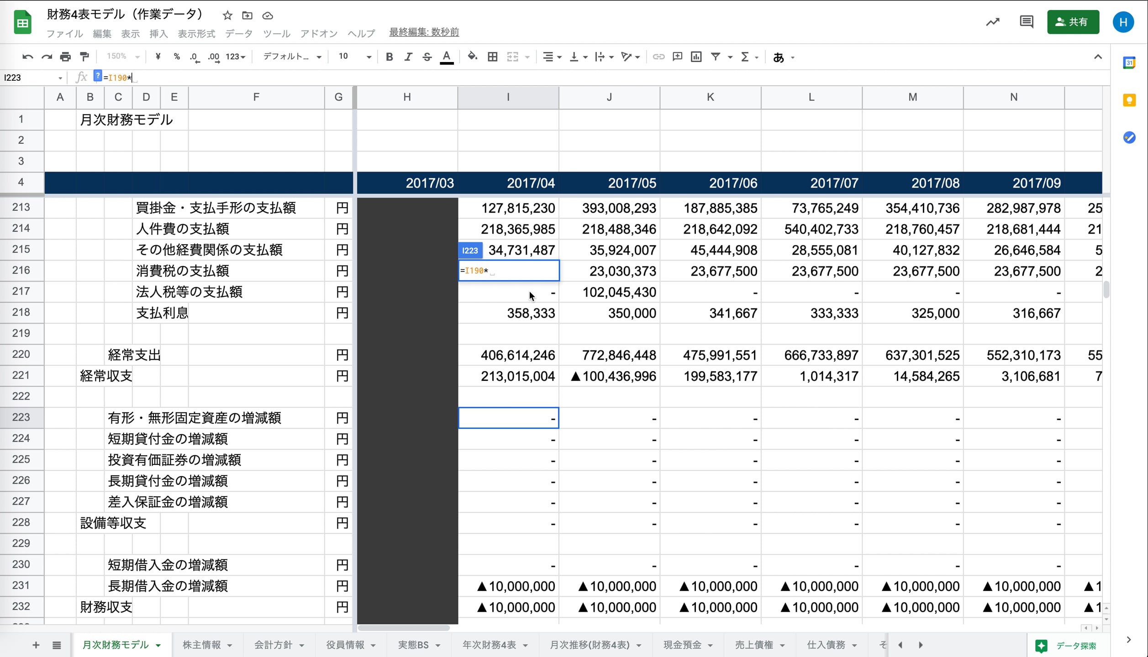Open 最終編集 version history link
1148x657 pixels.
point(424,32)
